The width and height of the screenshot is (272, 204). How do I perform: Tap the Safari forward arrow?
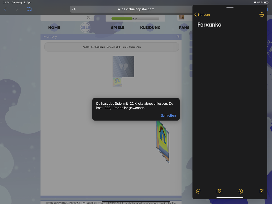point(17,9)
